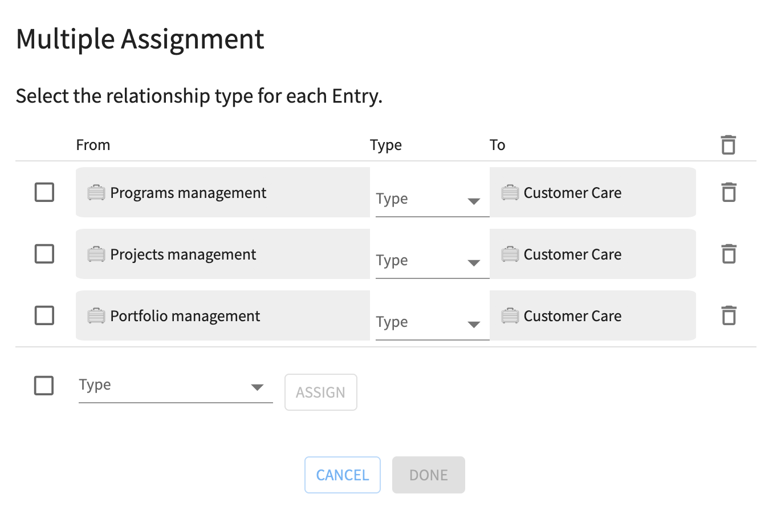Screen dimensions: 773x510
Task: Tick the Projects management row checkbox
Action: point(44,254)
